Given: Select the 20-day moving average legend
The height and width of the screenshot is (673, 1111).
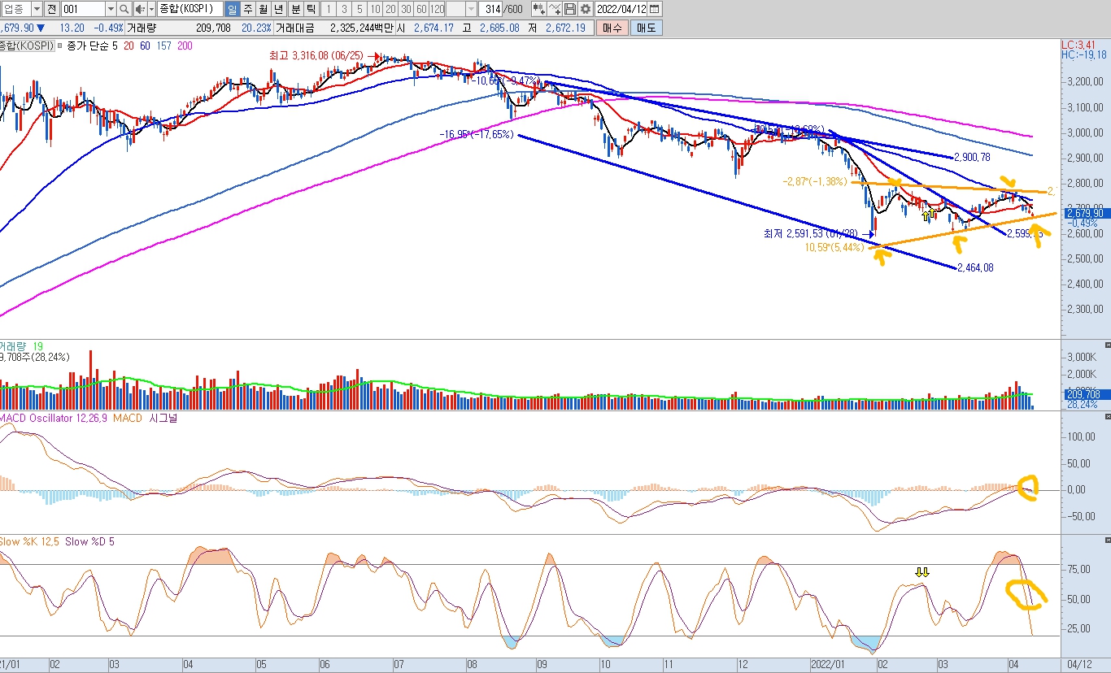Looking at the screenshot, I should 128,46.
